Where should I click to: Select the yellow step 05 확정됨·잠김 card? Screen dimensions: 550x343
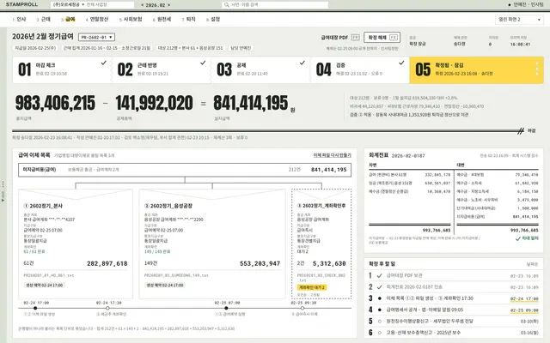point(476,69)
